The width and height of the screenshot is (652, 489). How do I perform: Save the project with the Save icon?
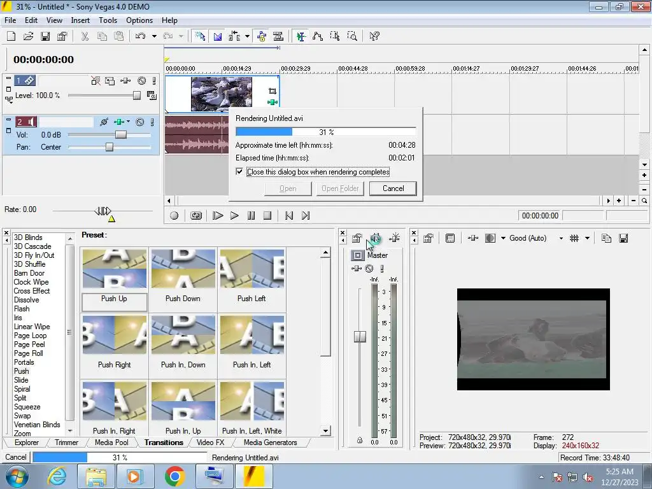[x=45, y=36]
